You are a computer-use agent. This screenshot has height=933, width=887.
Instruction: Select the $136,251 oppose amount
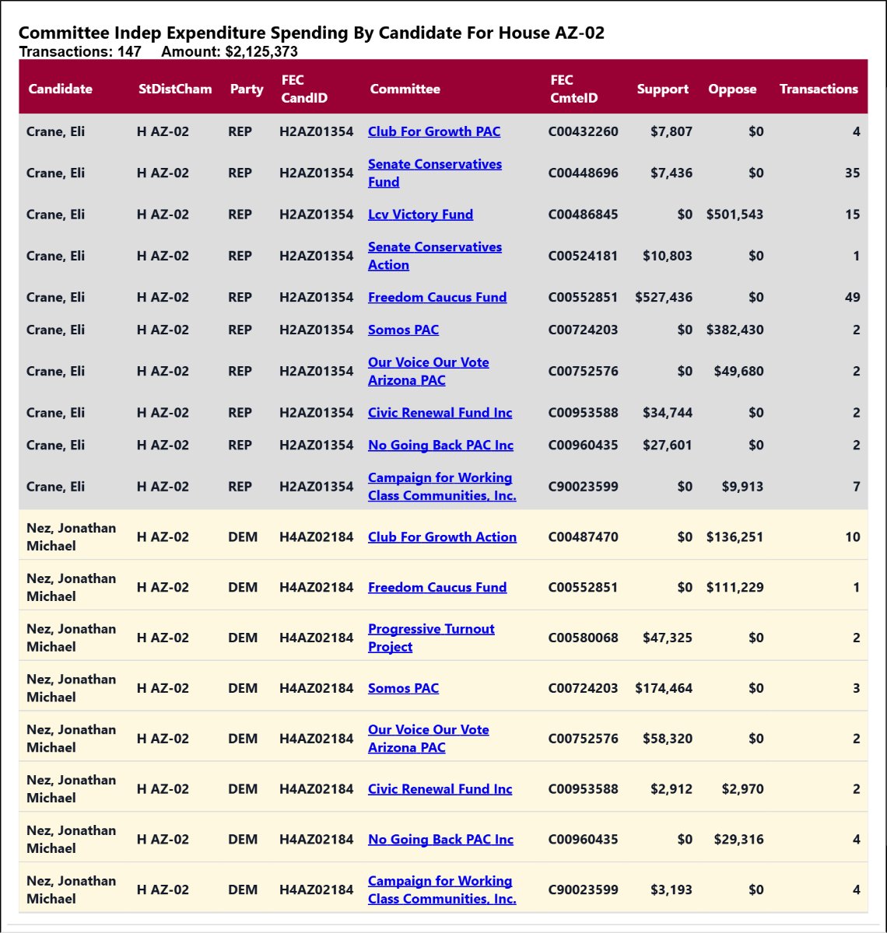pyautogui.click(x=734, y=536)
